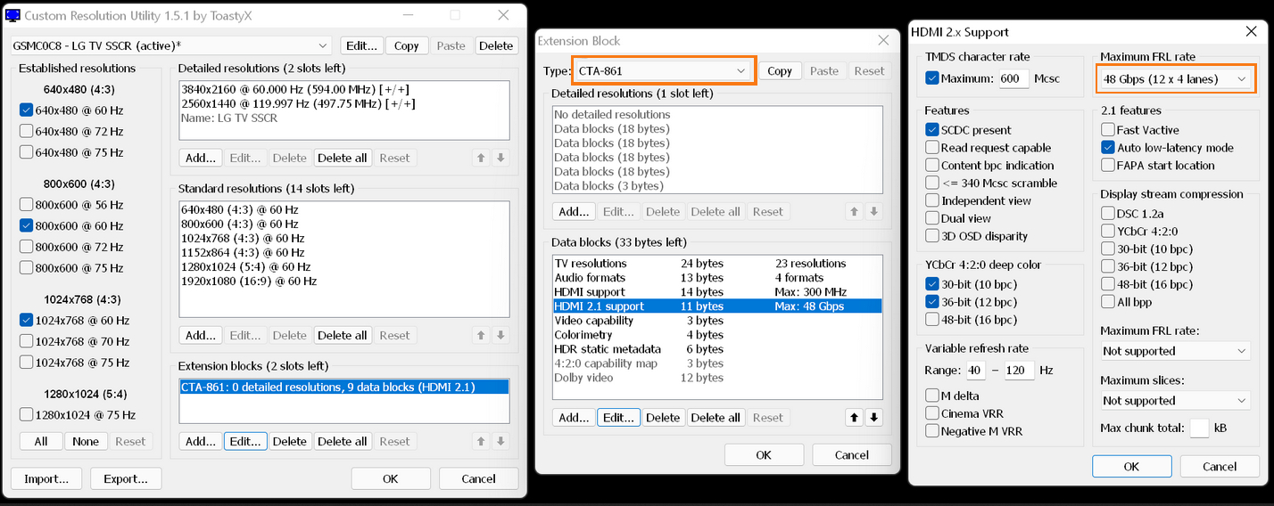The width and height of the screenshot is (1274, 506).
Task: Expand the extension block Type CTA-861 dropdown
Action: click(x=661, y=70)
